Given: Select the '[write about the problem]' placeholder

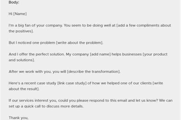Looking at the screenshot, I should pyautogui.click(x=80, y=43).
